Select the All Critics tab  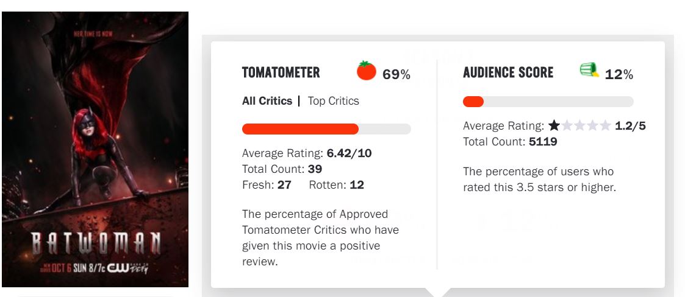coord(267,101)
